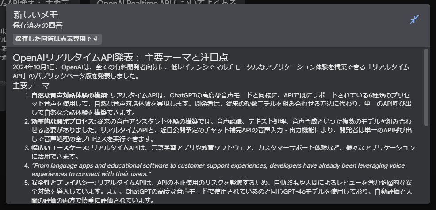
Task: Click the italic quote "From language apps..."
Action: click(218, 170)
